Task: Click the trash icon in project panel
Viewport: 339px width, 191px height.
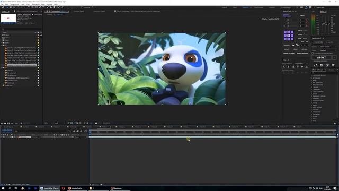Action: 21,123
